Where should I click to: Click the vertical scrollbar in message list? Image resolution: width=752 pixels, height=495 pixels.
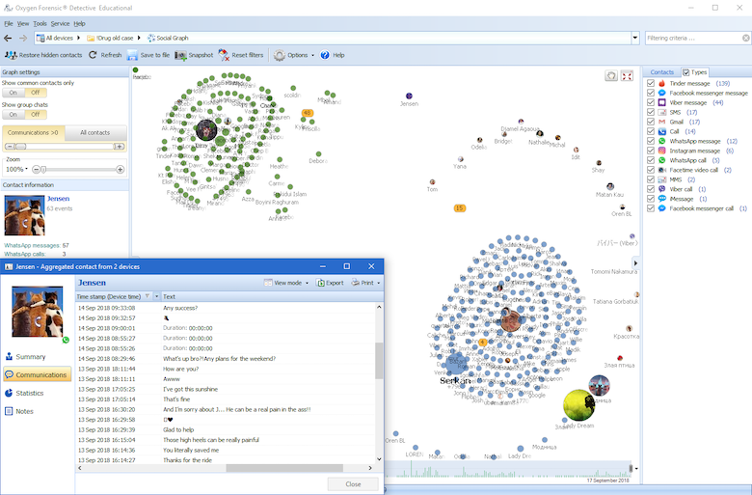click(x=379, y=361)
